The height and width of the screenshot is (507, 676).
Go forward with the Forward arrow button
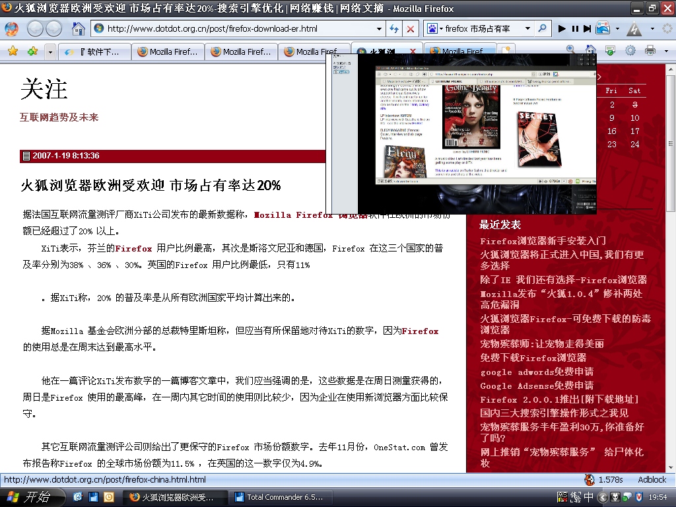(54, 29)
